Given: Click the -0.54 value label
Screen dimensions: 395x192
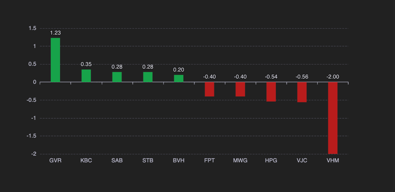Looking at the screenshot, I should tap(271, 77).
